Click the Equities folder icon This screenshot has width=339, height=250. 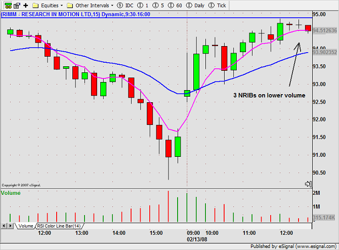pyautogui.click(x=35, y=6)
